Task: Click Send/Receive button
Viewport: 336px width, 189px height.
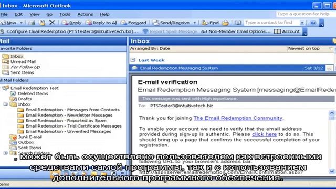Action: (171, 23)
